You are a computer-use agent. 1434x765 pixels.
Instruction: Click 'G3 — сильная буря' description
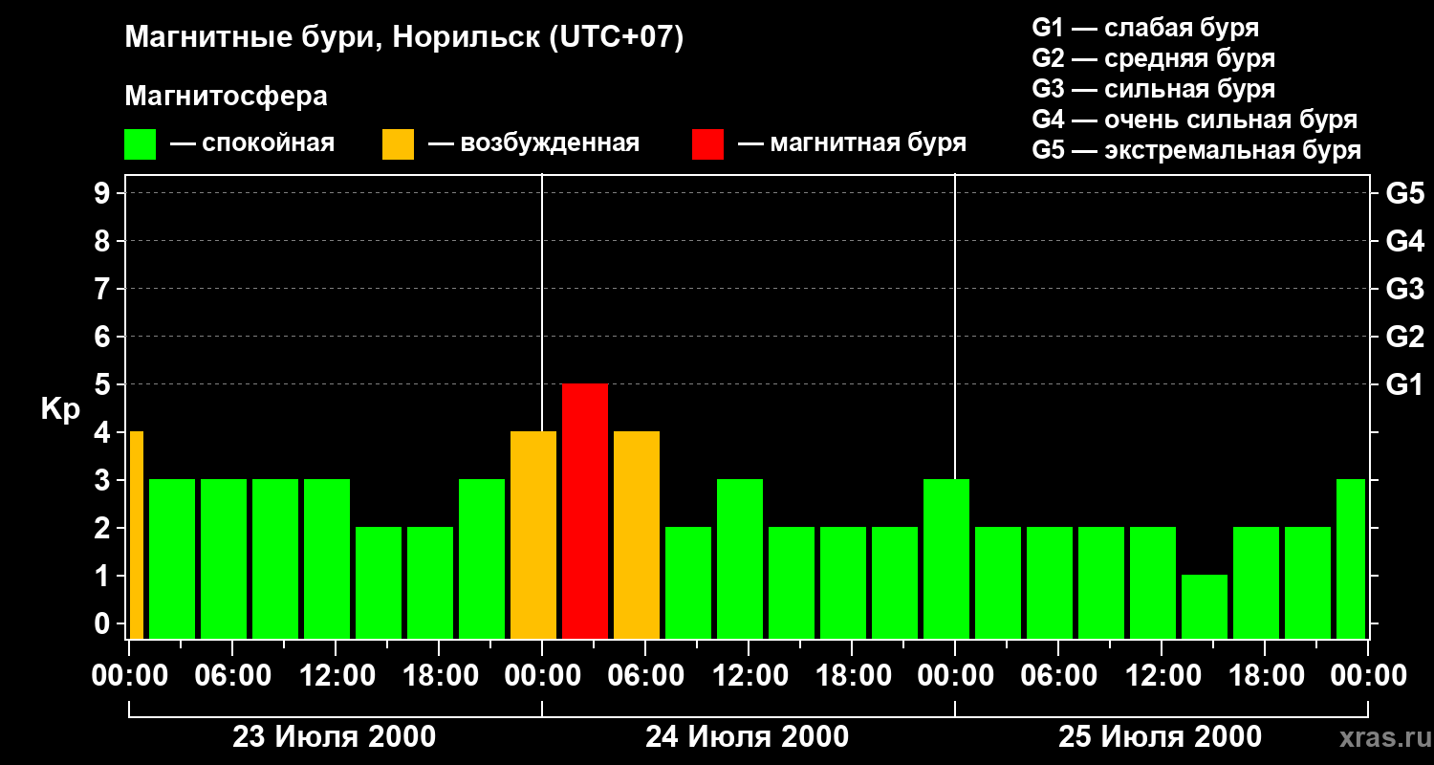1154,89
